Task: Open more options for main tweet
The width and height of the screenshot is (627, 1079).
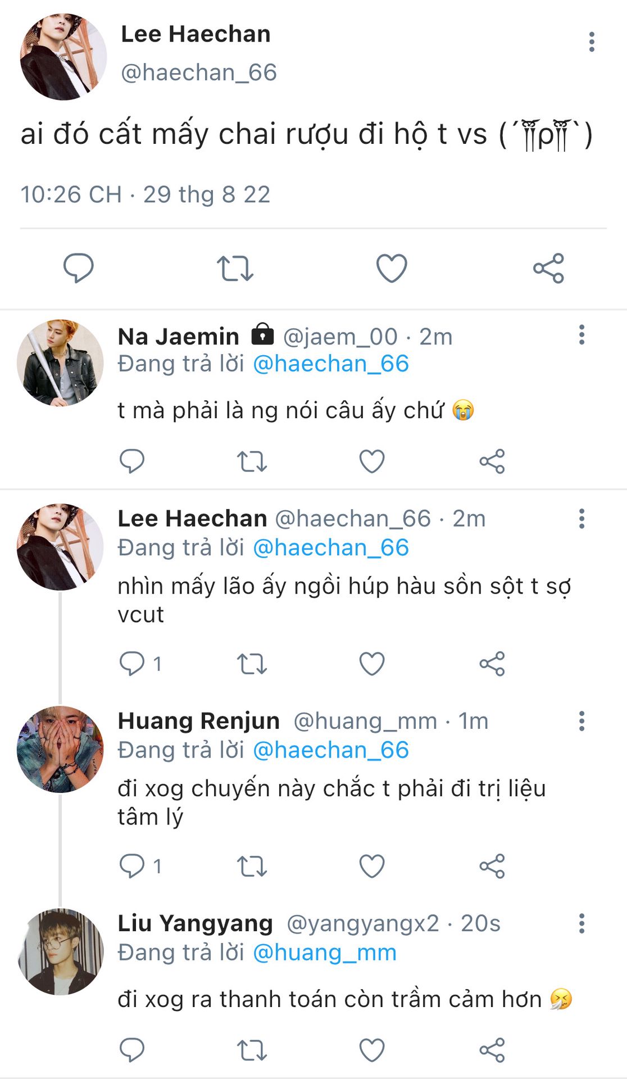Action: [591, 42]
